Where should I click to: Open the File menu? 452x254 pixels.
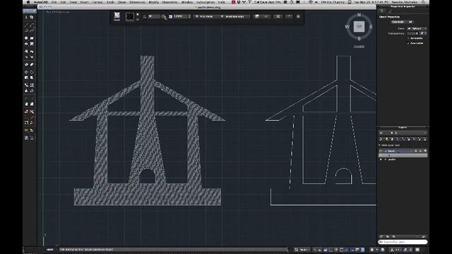[x=54, y=2]
